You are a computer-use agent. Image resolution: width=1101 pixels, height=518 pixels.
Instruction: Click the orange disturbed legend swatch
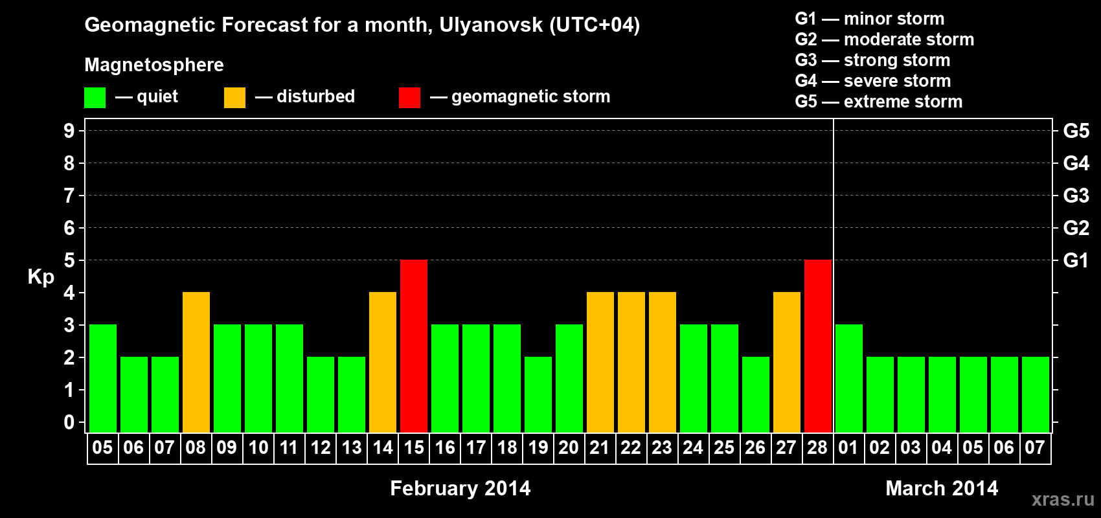coord(234,98)
